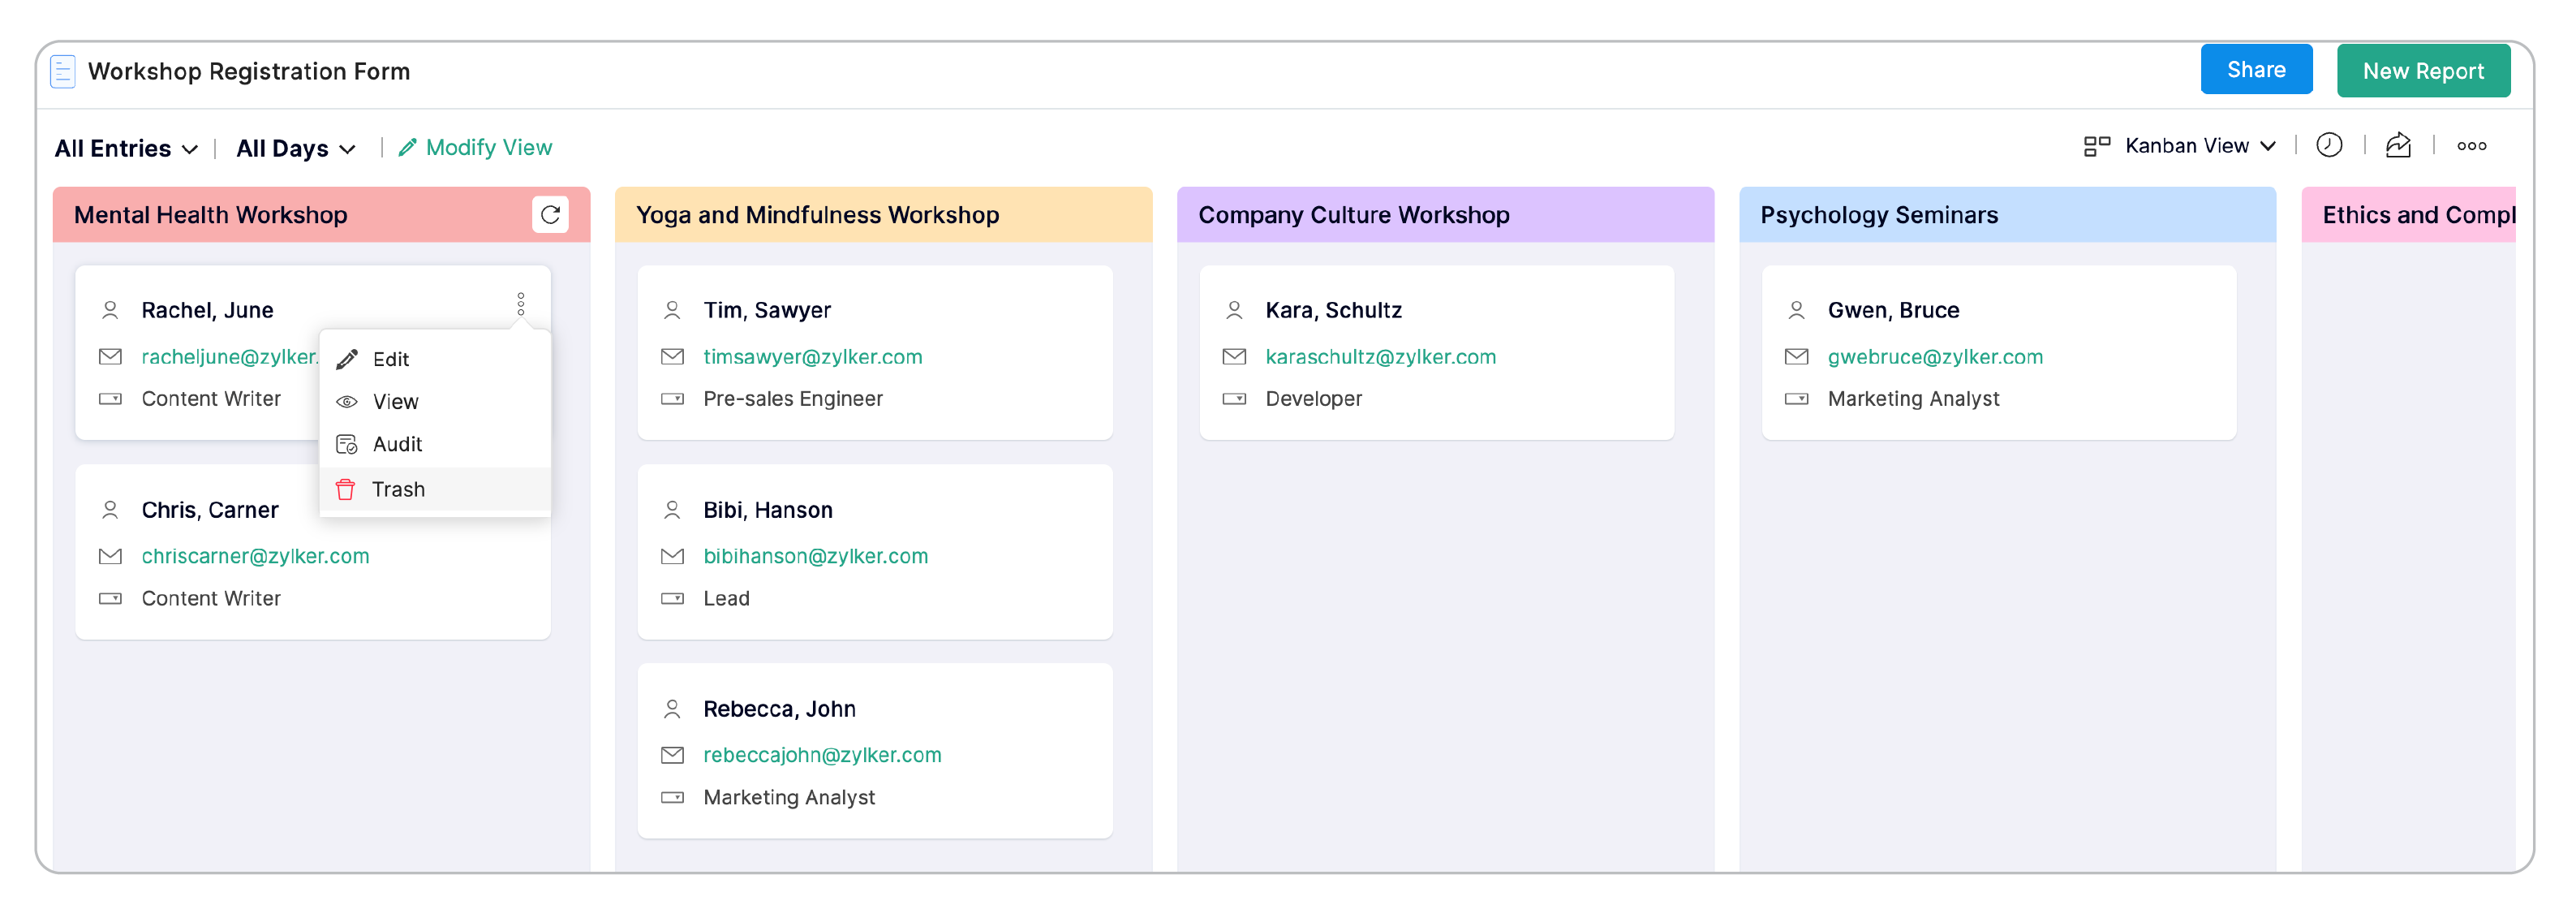
Task: Refresh the Mental Health Workshop column
Action: pyautogui.click(x=550, y=214)
